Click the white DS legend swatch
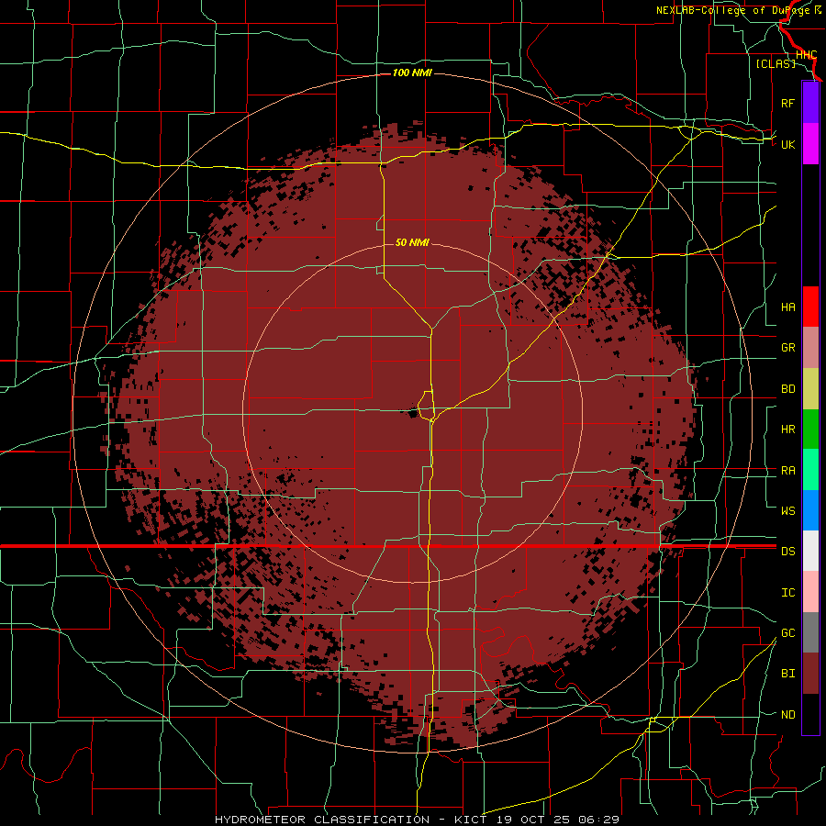The height and width of the screenshot is (826, 826). (810, 551)
